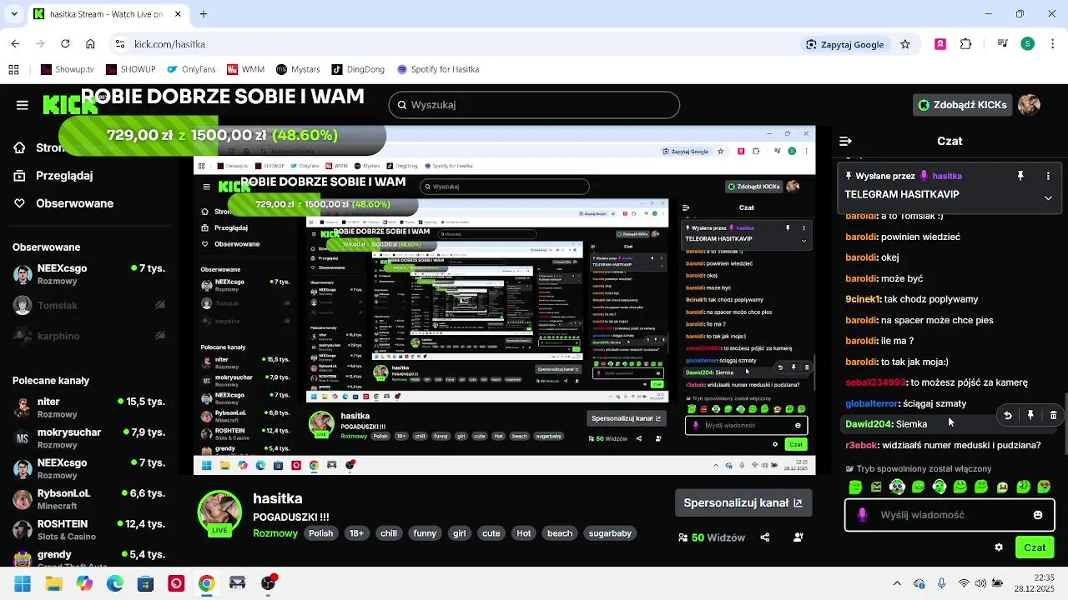Unpin the pinned TELEGRAM message

[1020, 176]
